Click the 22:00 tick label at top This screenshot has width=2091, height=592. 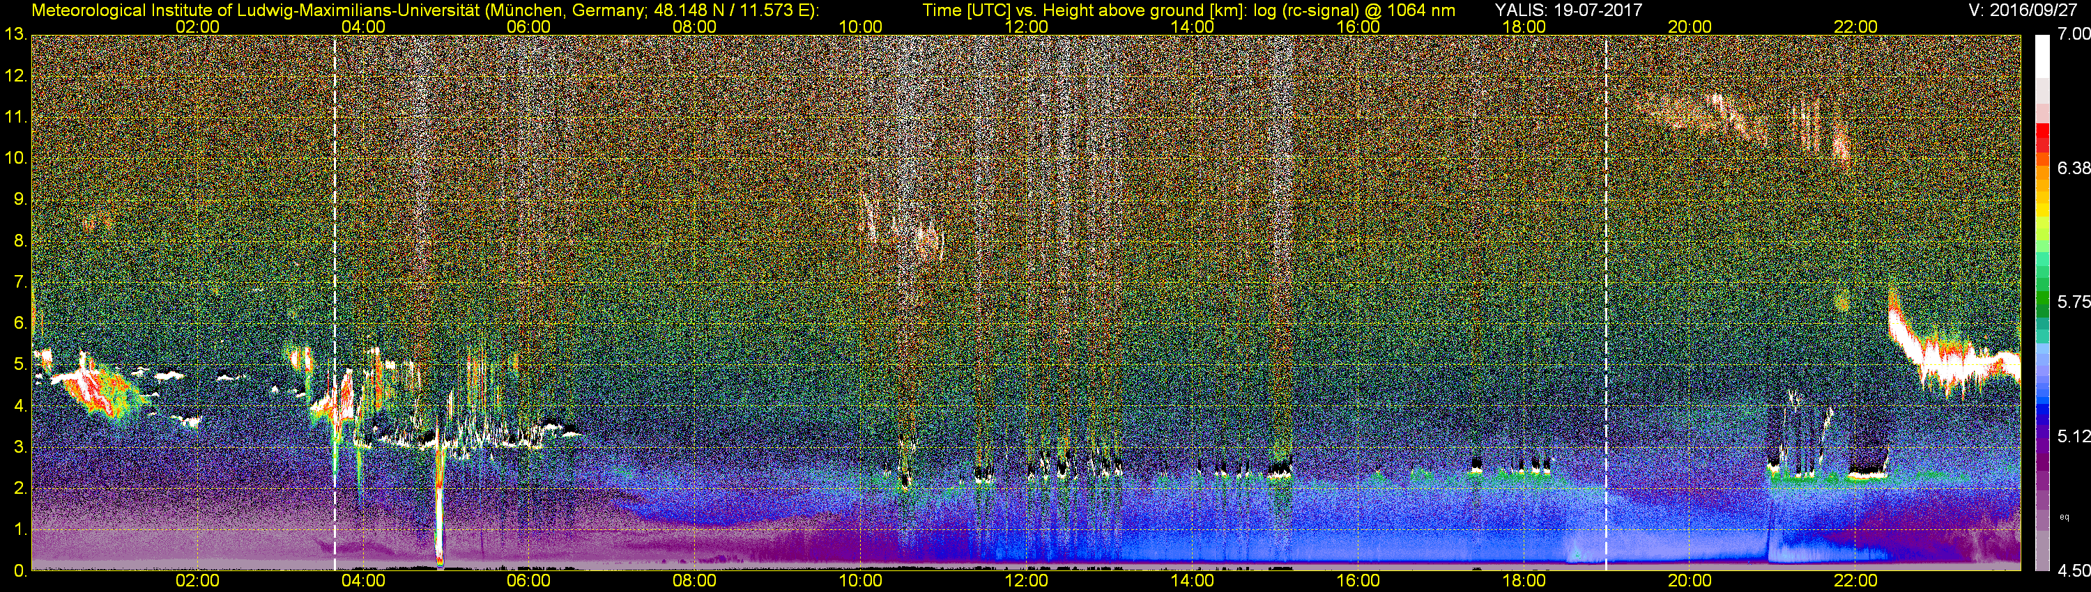1855,26
